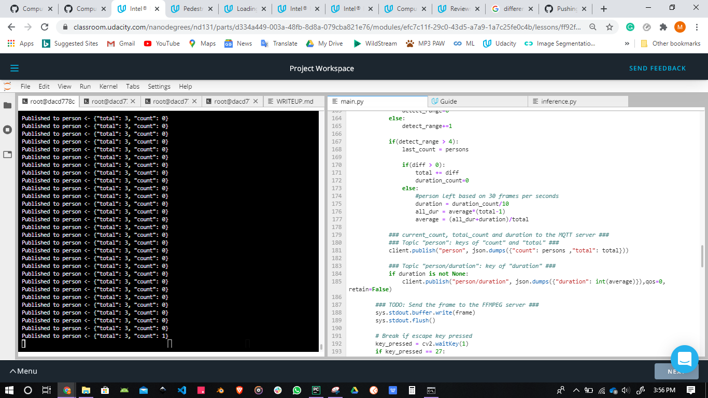The image size is (708, 398).
Task: Open the Help menu
Action: [x=185, y=87]
